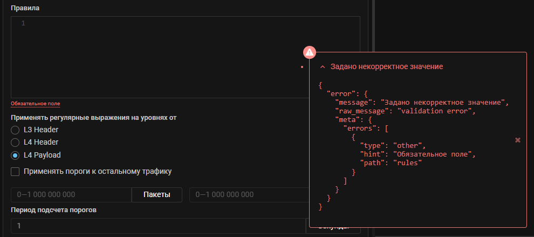Collapse the 'Задано некорректное значение' error details
This screenshot has width=534, height=237.
tap(323, 67)
